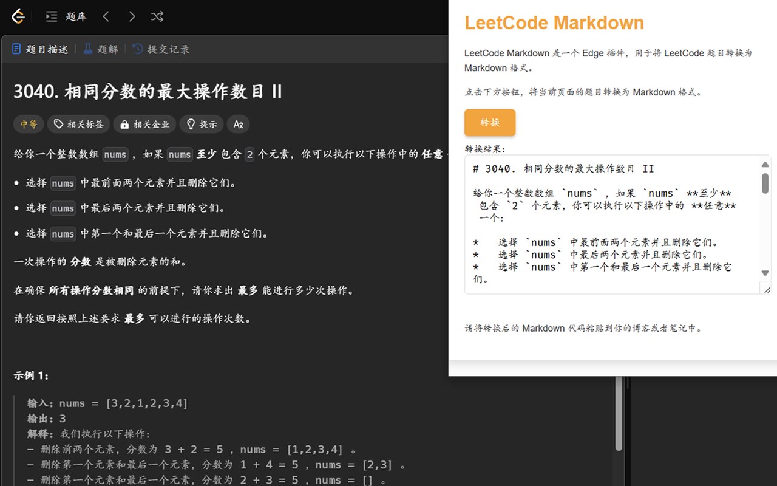Go to next problem arrow
Screen dimensions: 777x486
132,16
